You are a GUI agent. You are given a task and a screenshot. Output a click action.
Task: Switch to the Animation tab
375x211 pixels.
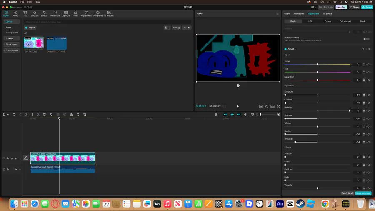point(299,14)
